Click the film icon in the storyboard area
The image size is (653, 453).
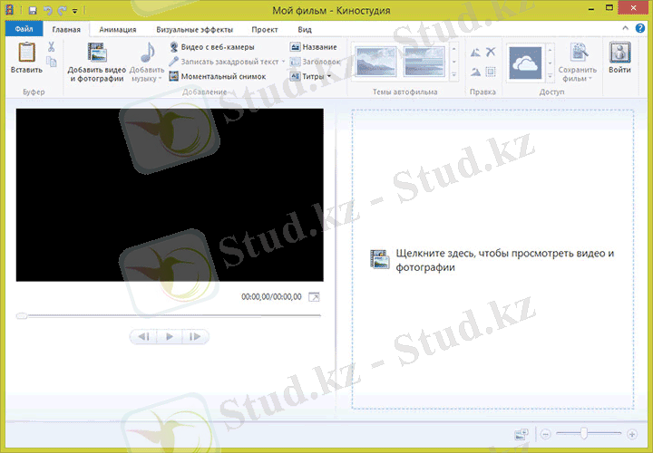coord(380,259)
